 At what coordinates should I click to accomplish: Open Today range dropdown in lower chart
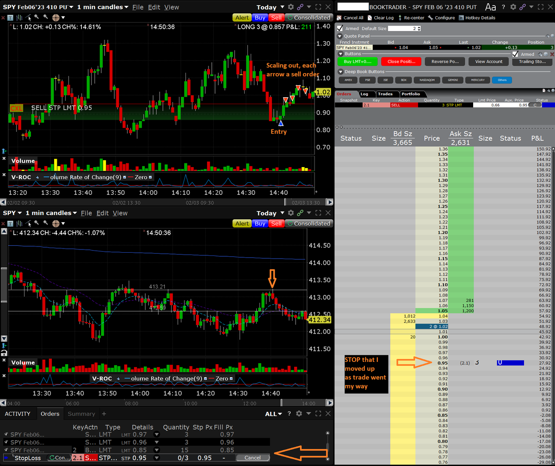point(282,213)
